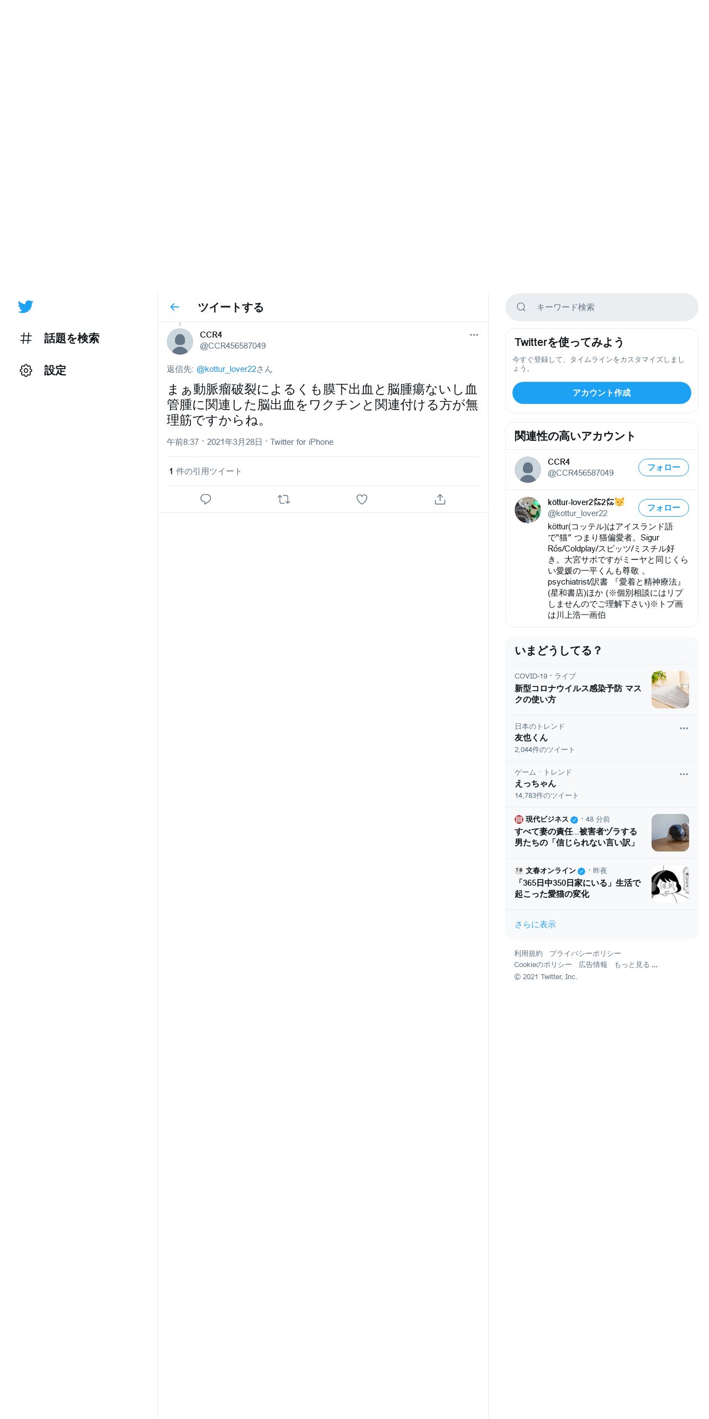Open the @kottur_lover22 reply mention link
Viewport: 709px width, 1419px height.
[226, 369]
